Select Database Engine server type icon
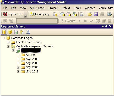 click(x=4, y=32)
